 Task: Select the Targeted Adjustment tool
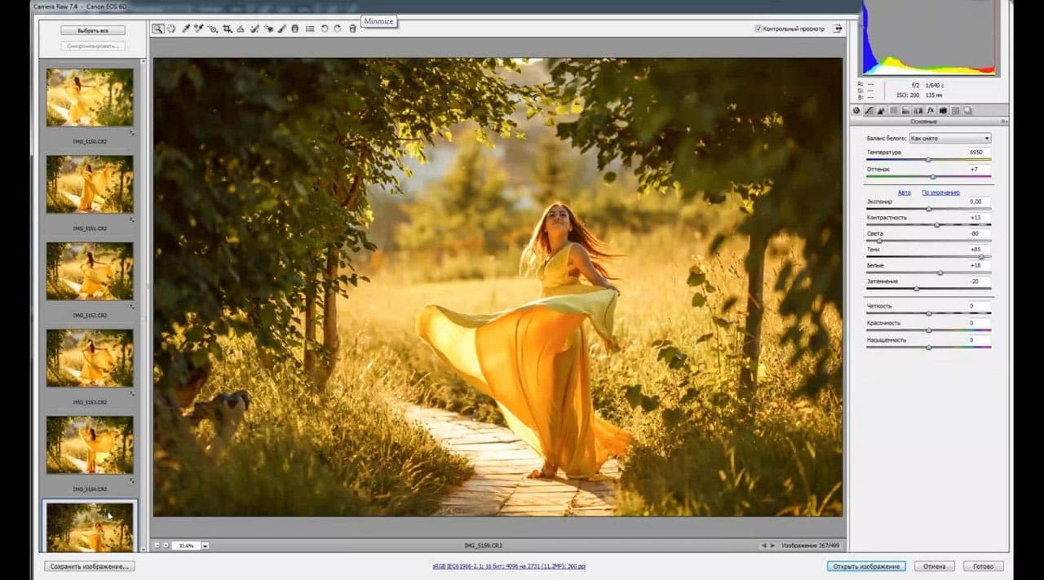[x=212, y=29]
